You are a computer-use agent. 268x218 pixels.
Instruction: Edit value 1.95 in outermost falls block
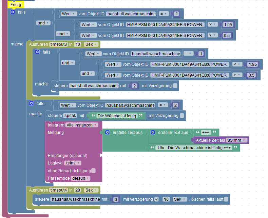pyautogui.click(x=228, y=25)
